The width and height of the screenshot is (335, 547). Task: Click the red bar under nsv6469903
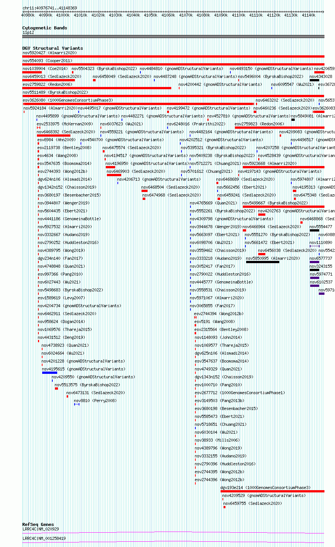[x=114, y=175]
